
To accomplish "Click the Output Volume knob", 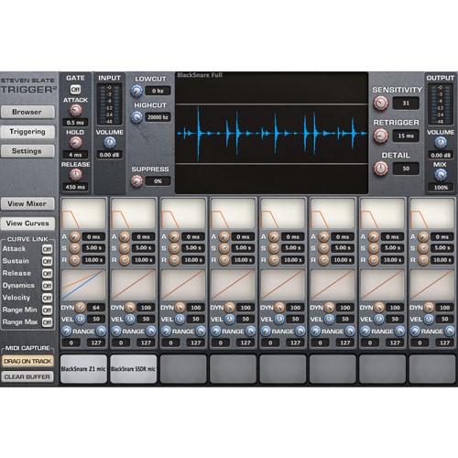I will 441,142.
